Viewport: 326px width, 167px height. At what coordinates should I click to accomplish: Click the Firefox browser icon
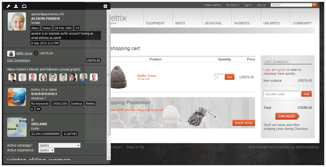click(17, 97)
